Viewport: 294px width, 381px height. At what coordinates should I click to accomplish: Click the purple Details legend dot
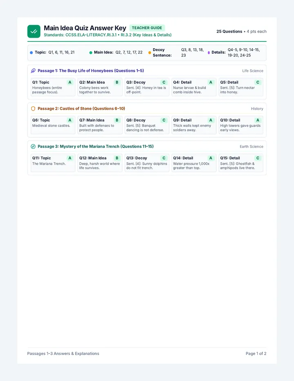(x=209, y=52)
